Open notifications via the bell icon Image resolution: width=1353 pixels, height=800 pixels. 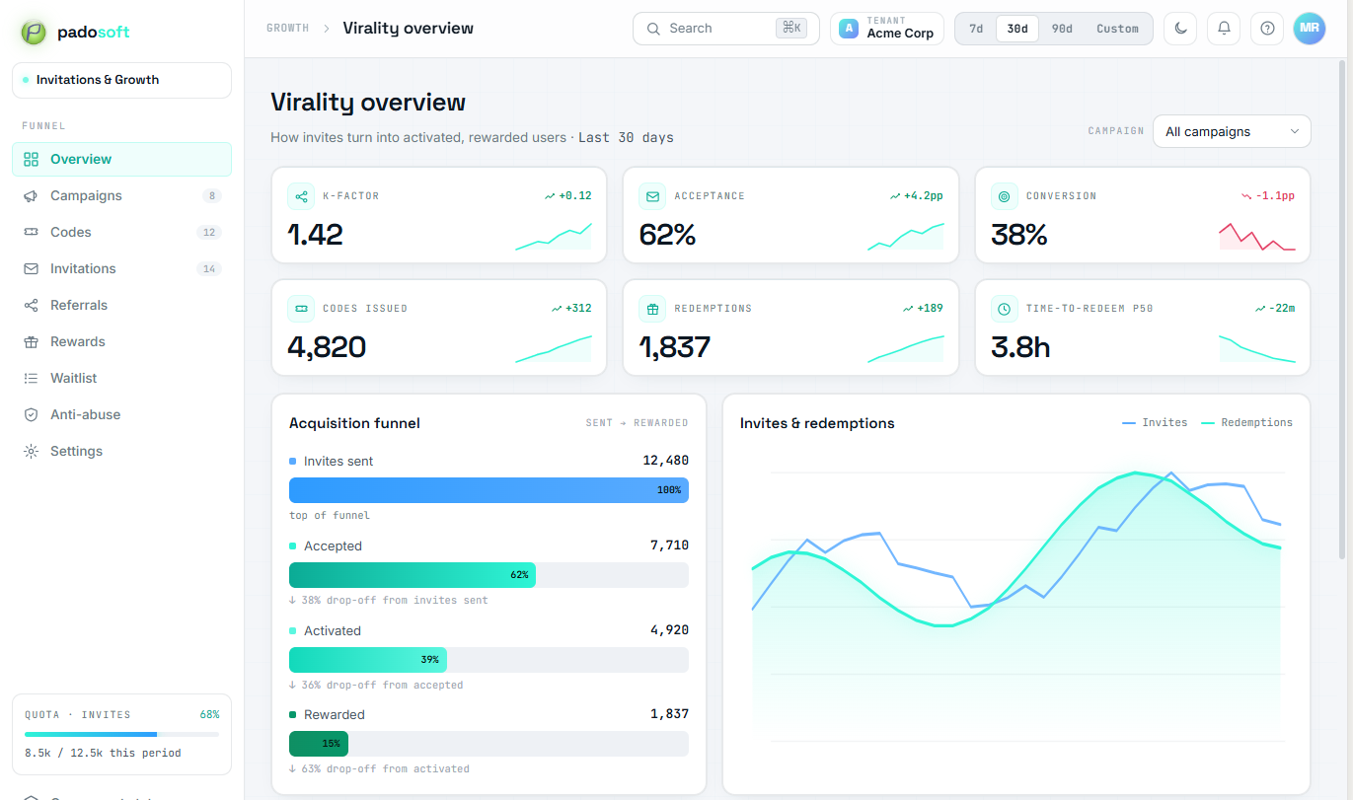(1224, 29)
